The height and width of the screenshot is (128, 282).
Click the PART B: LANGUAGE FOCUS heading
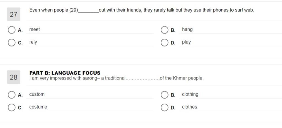65,73
